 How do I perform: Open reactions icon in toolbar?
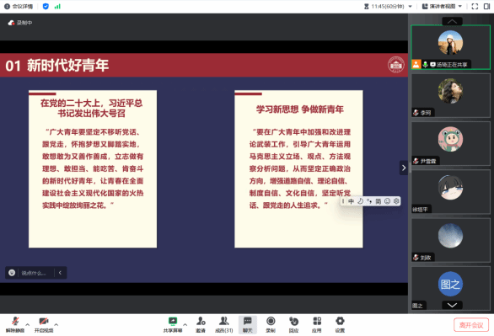pyautogui.click(x=293, y=325)
